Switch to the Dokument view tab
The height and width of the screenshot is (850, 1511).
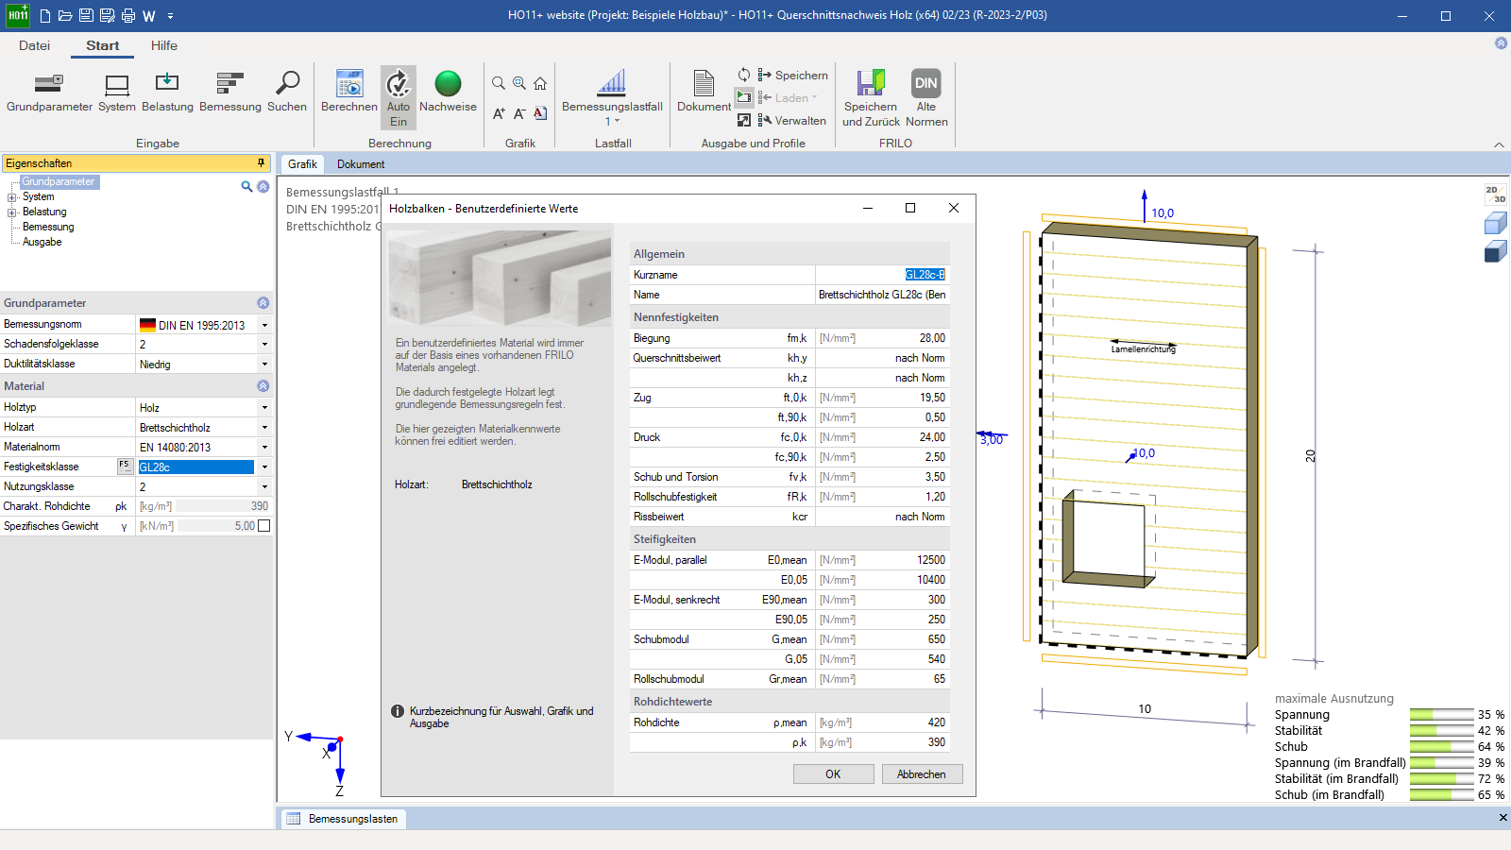pos(361,164)
